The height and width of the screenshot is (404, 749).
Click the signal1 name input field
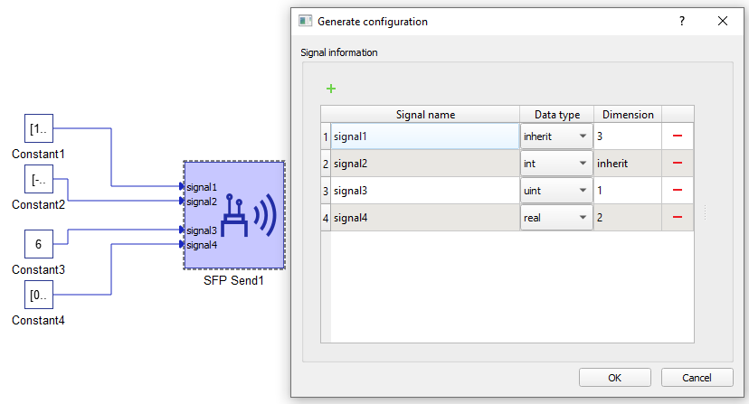(424, 136)
